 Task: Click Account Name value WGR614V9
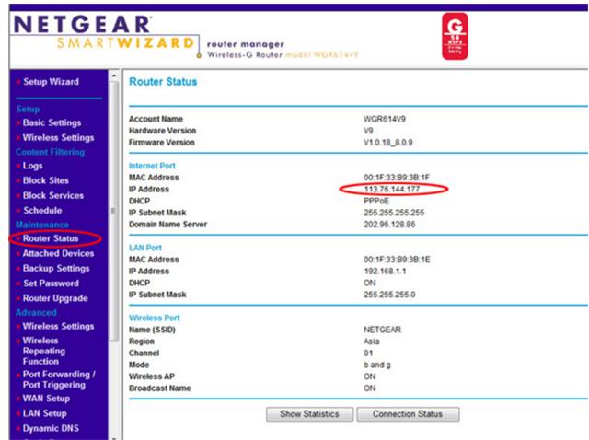[385, 119]
